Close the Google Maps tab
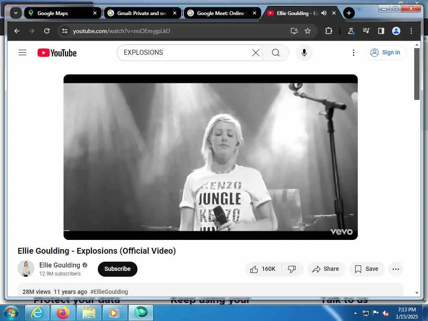This screenshot has height=321, width=428. pos(95,13)
